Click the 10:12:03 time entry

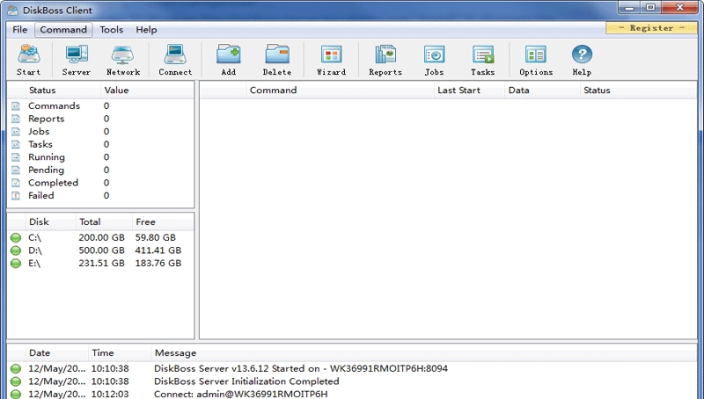point(110,394)
